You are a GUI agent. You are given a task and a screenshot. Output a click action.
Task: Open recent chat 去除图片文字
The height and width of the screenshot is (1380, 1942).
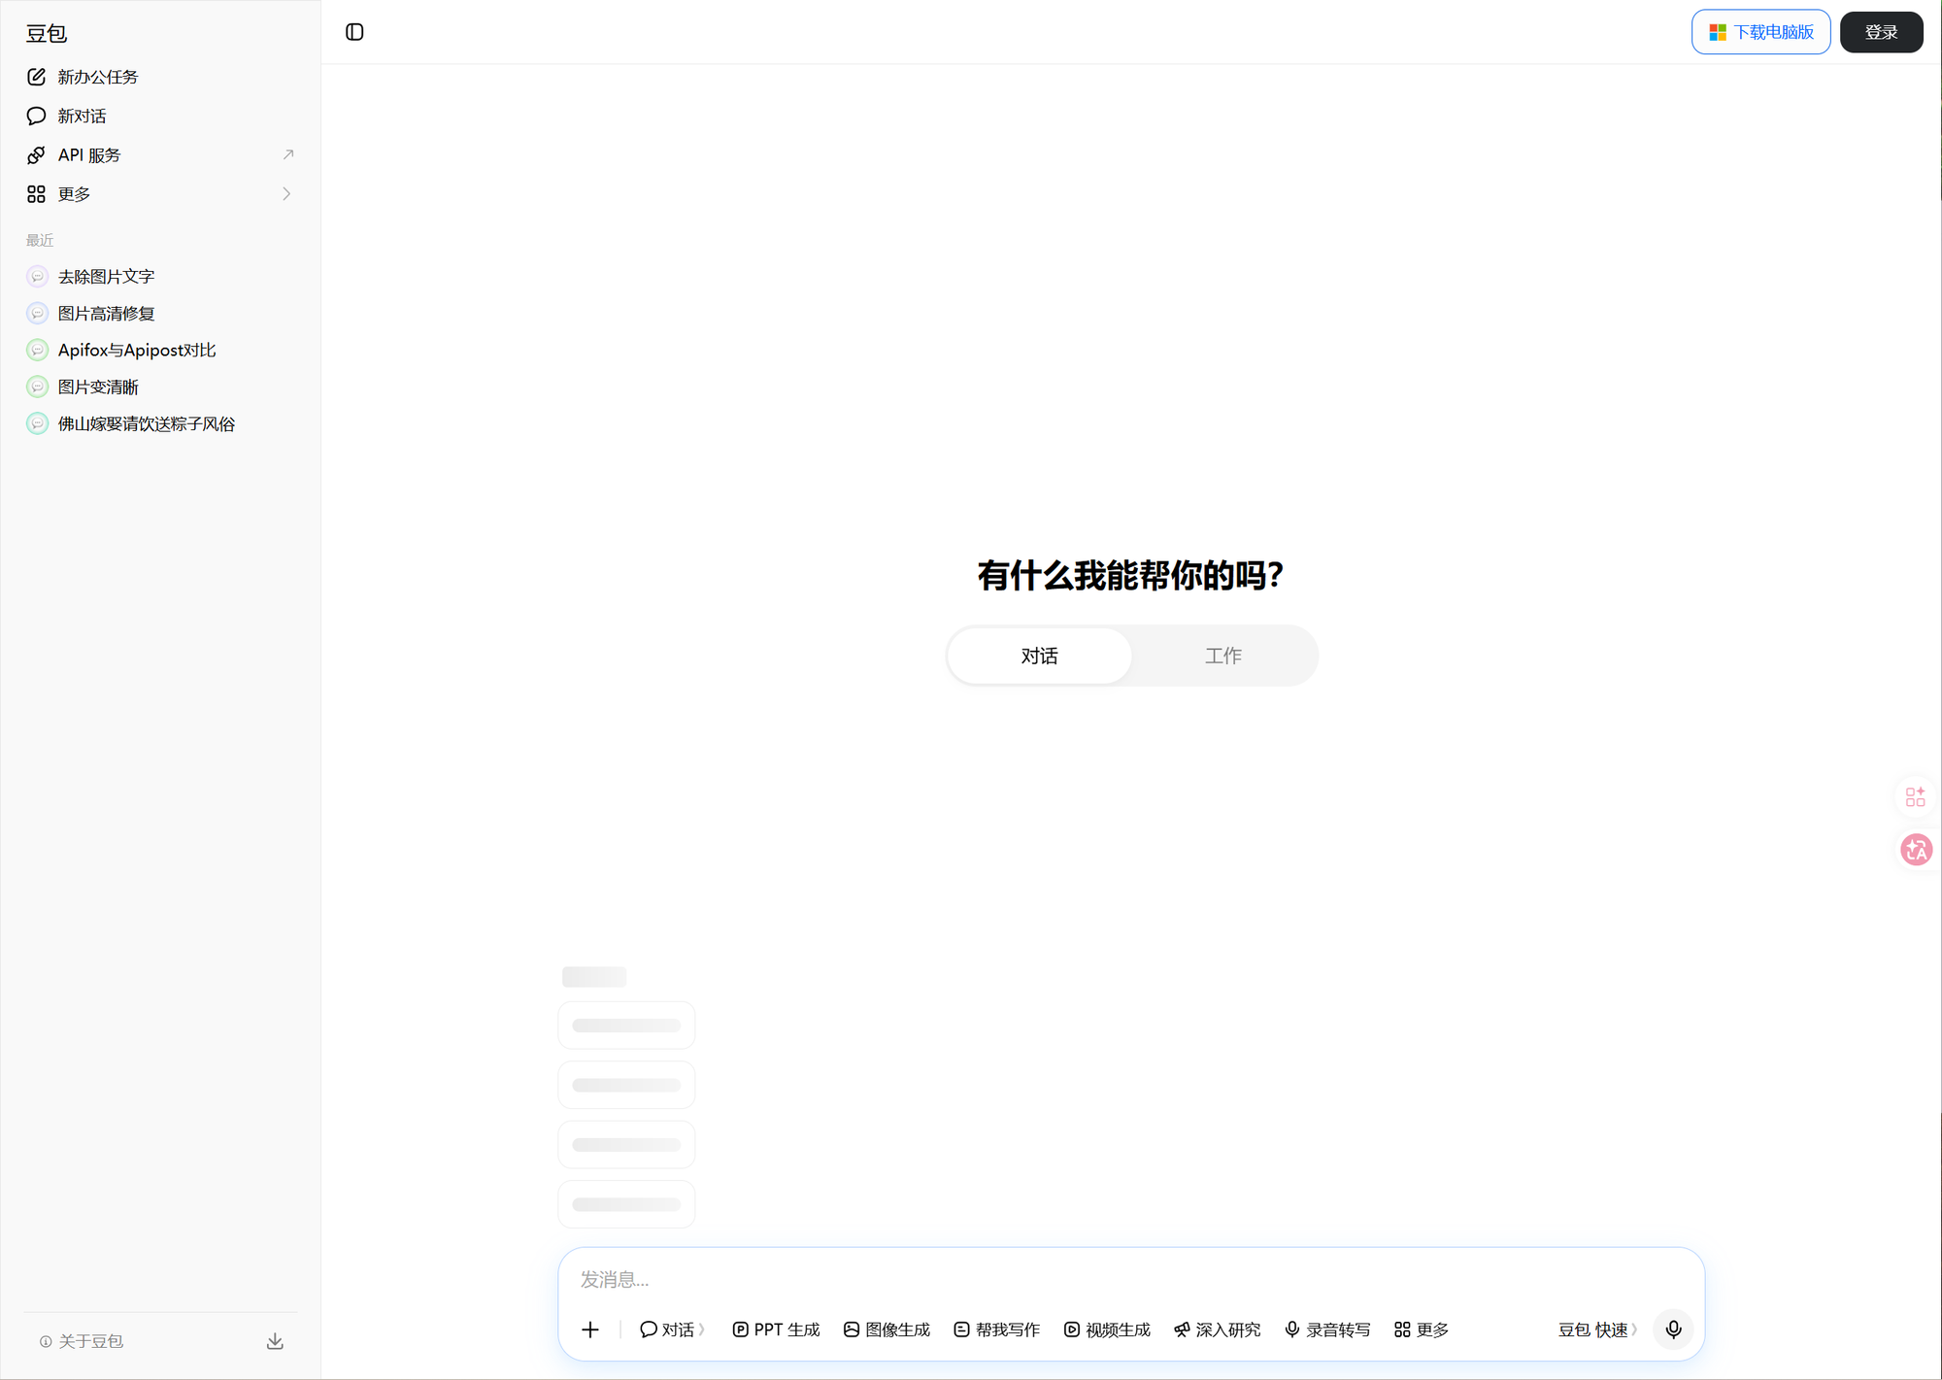[x=160, y=277]
